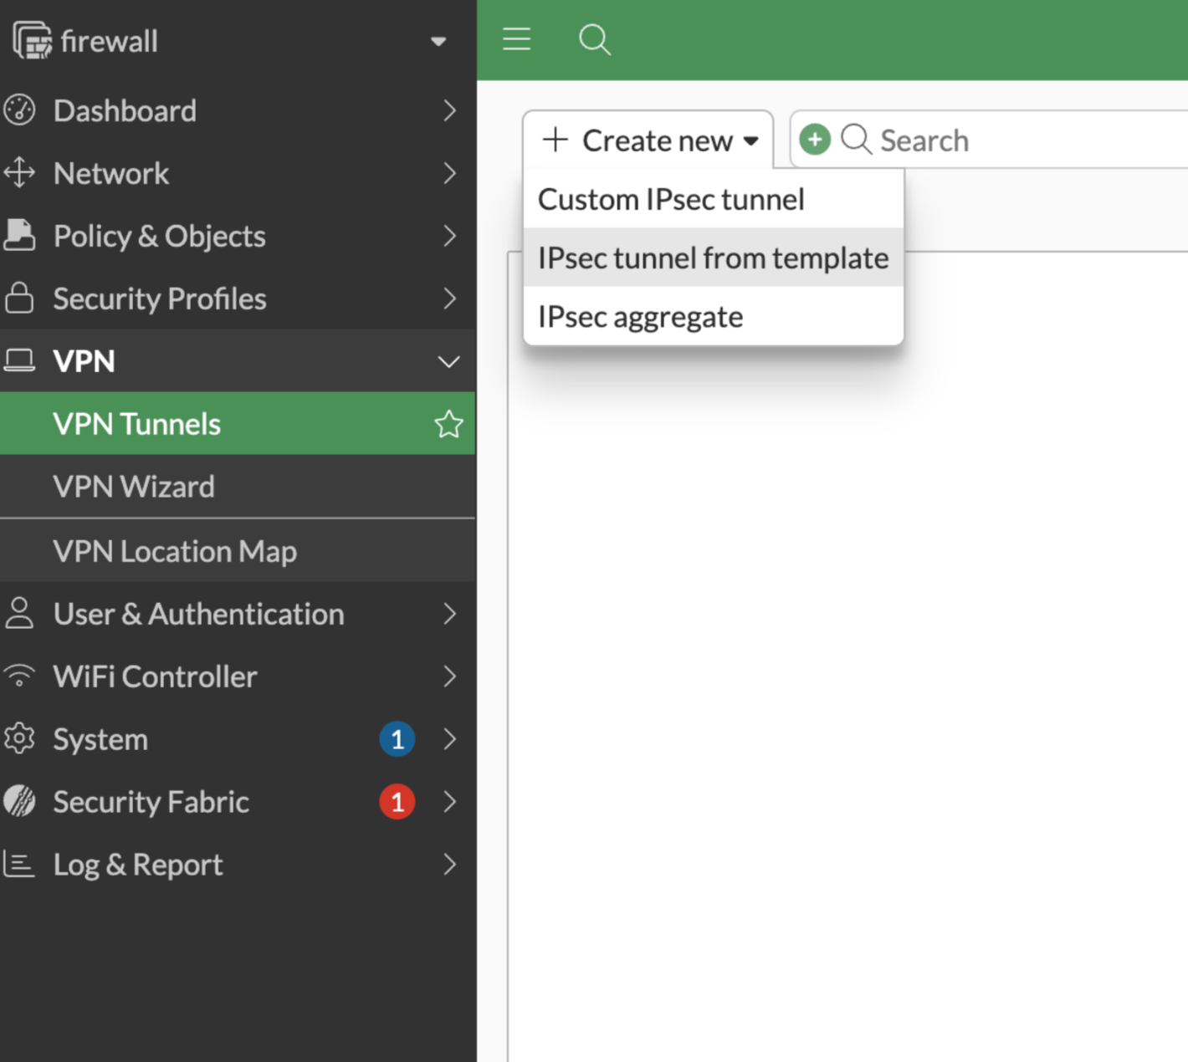Go to VPN Location Map
Image resolution: width=1188 pixels, height=1062 pixels.
click(x=175, y=551)
